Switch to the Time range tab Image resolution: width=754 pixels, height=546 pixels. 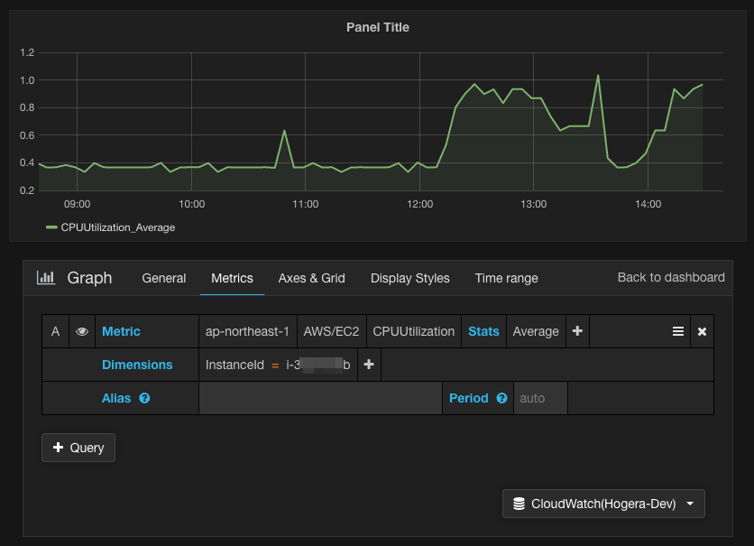pyautogui.click(x=506, y=278)
